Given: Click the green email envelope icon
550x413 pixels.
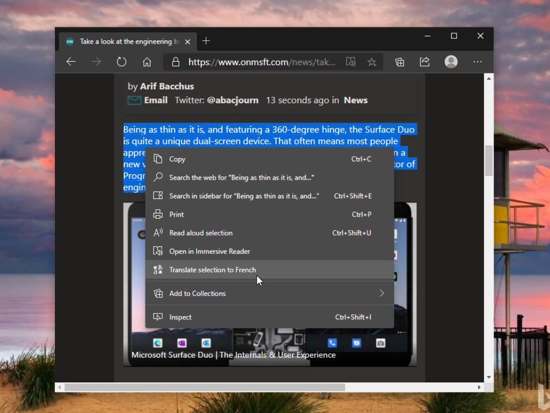Looking at the screenshot, I should (134, 101).
